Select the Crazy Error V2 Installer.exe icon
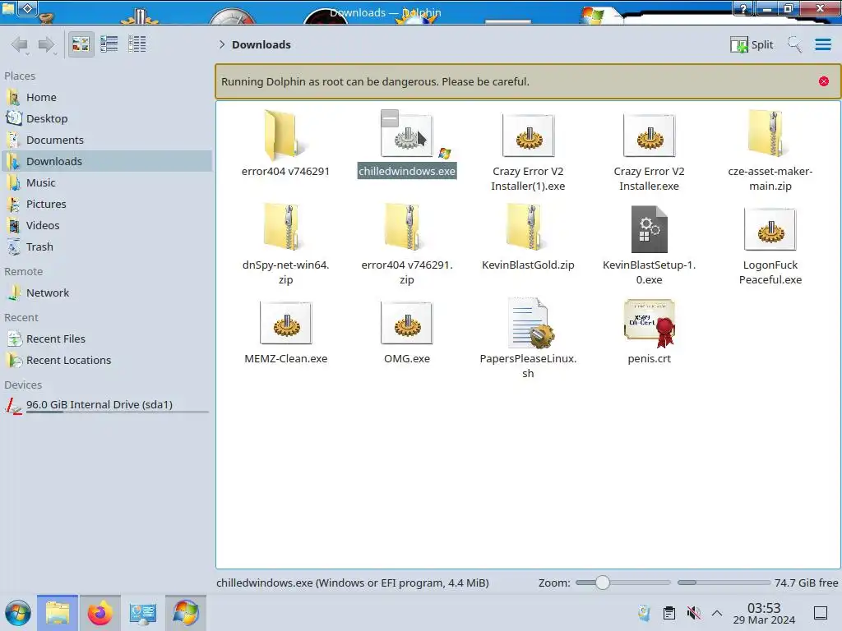842x631 pixels. tap(649, 136)
